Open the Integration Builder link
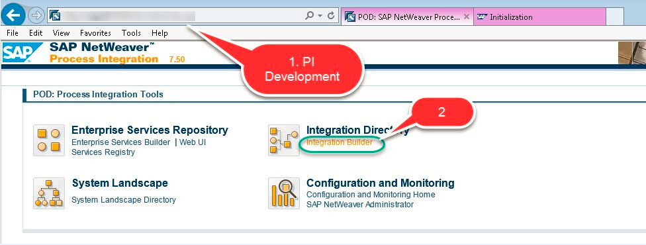This screenshot has width=646, height=245. point(340,142)
